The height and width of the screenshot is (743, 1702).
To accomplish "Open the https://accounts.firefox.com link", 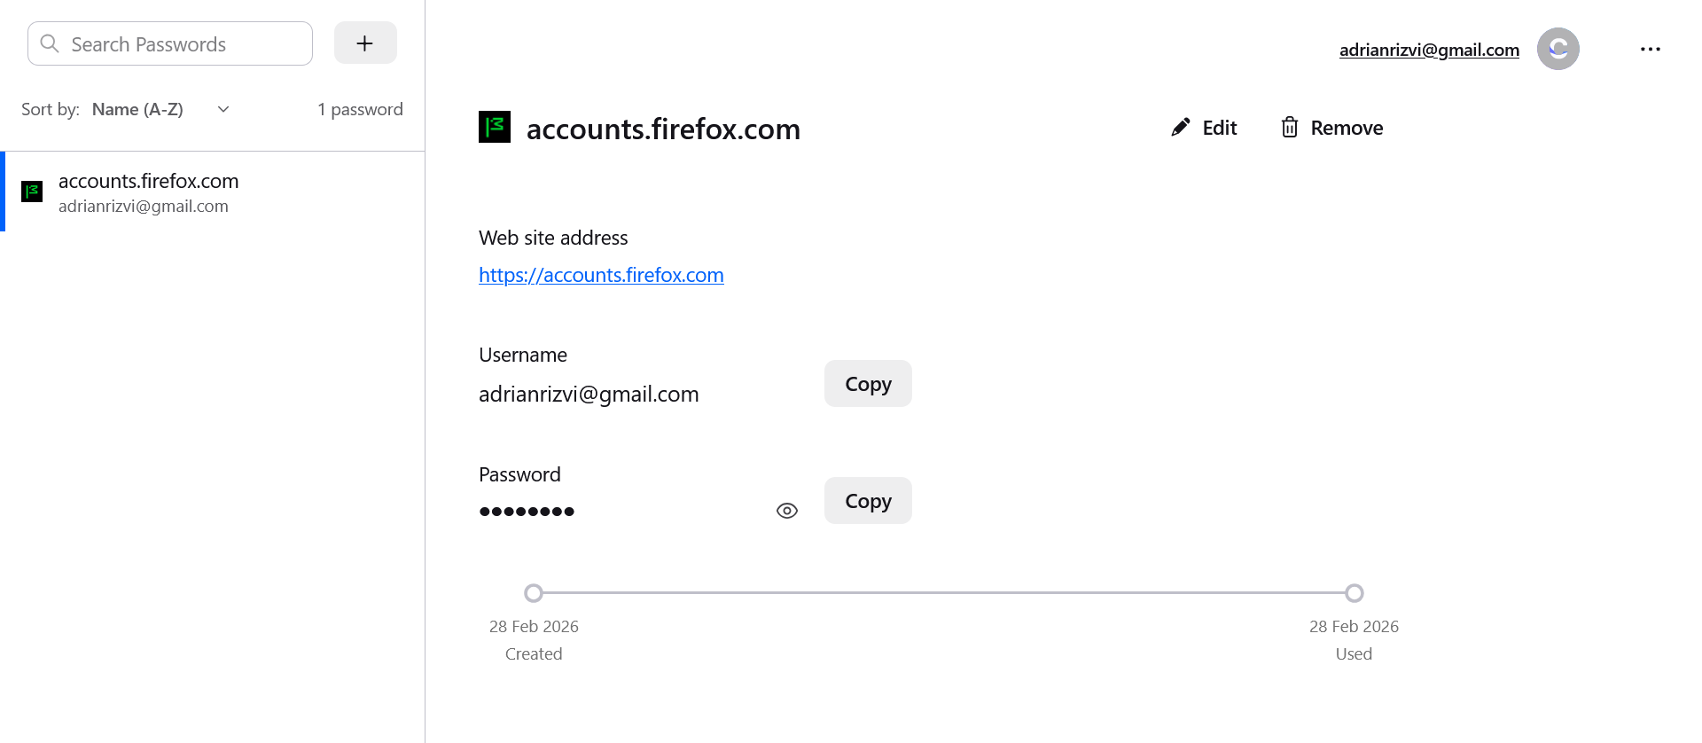I will [601, 275].
